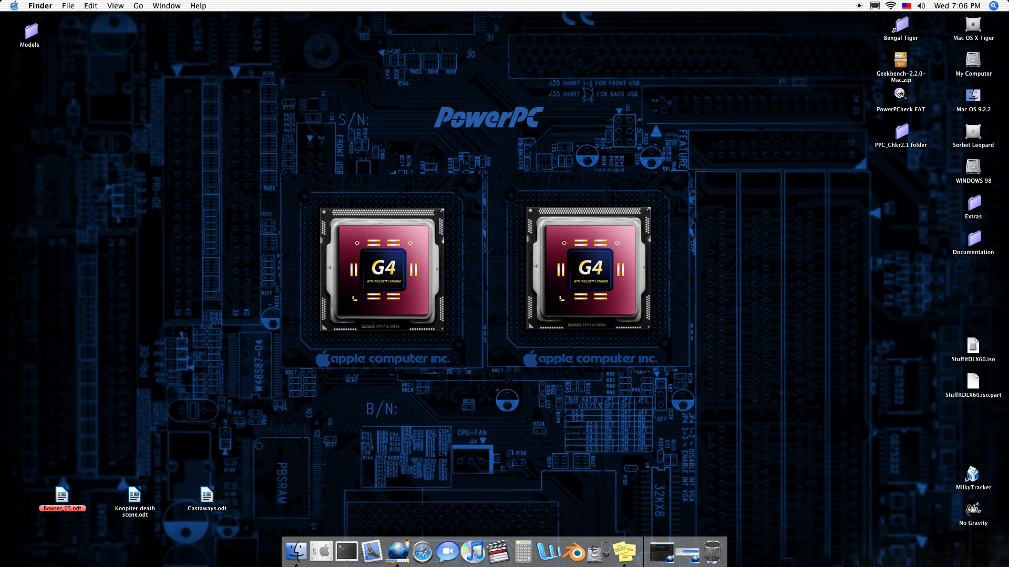Launch Final Cut clapperboard icon

tap(498, 552)
